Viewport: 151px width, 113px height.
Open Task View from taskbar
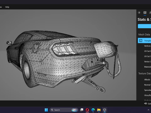81,110
